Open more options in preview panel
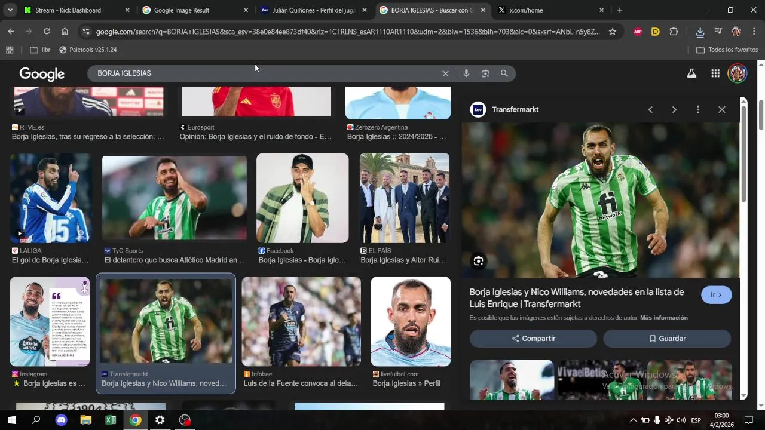Image resolution: width=765 pixels, height=430 pixels. coord(697,110)
